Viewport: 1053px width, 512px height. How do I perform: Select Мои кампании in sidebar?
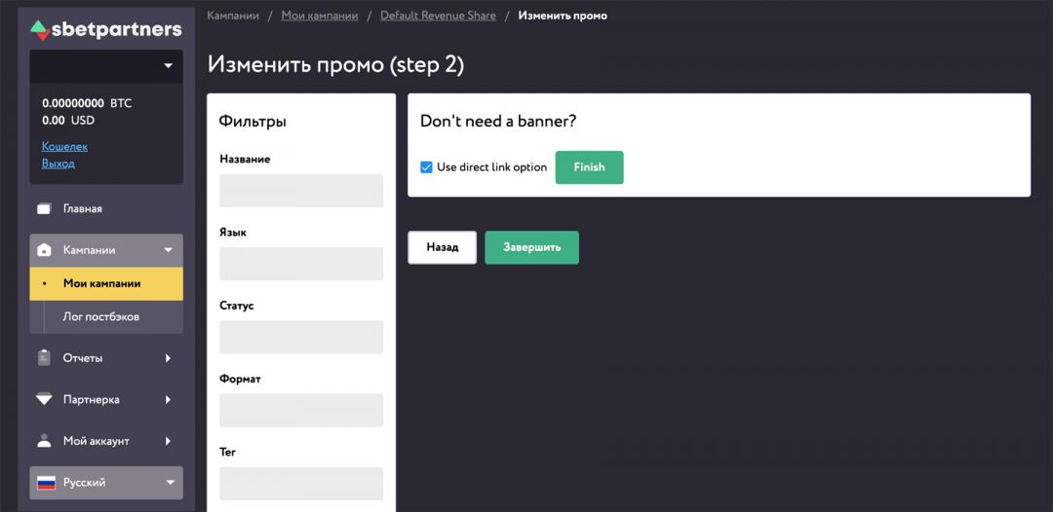pos(101,283)
